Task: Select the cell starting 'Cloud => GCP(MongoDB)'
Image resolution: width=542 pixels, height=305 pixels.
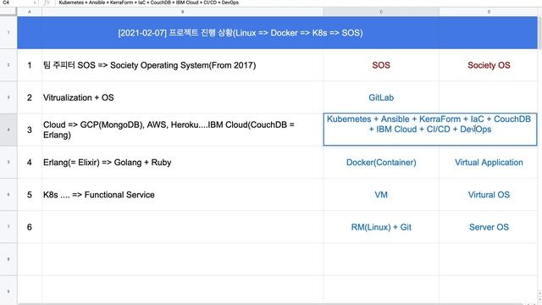Action: pyautogui.click(x=183, y=130)
